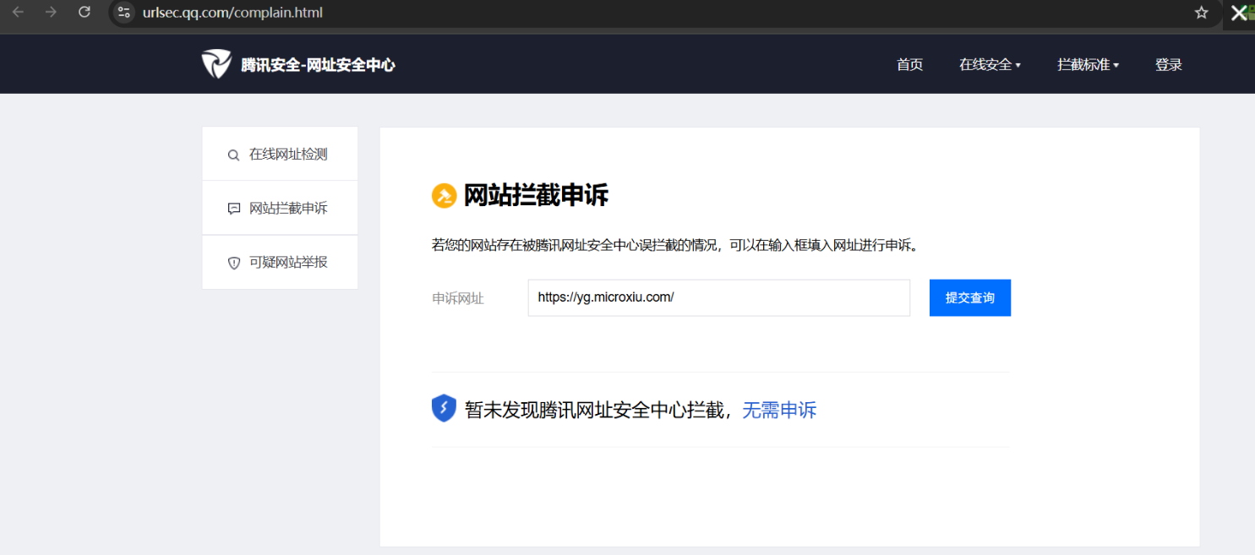The height and width of the screenshot is (555, 1255).
Task: Click the speech bubble icon beside 网站拦截申诉
Action: tap(234, 209)
